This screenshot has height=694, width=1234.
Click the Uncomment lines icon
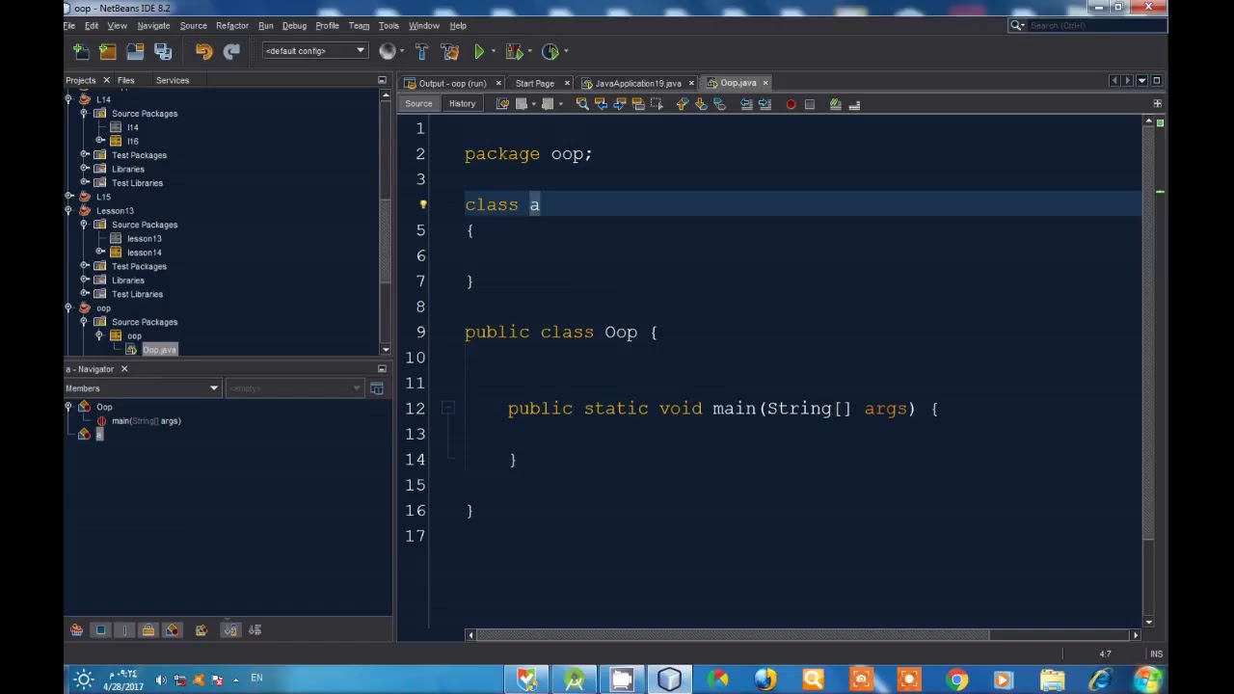(854, 104)
